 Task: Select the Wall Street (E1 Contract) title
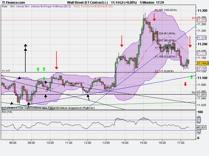[87, 2]
